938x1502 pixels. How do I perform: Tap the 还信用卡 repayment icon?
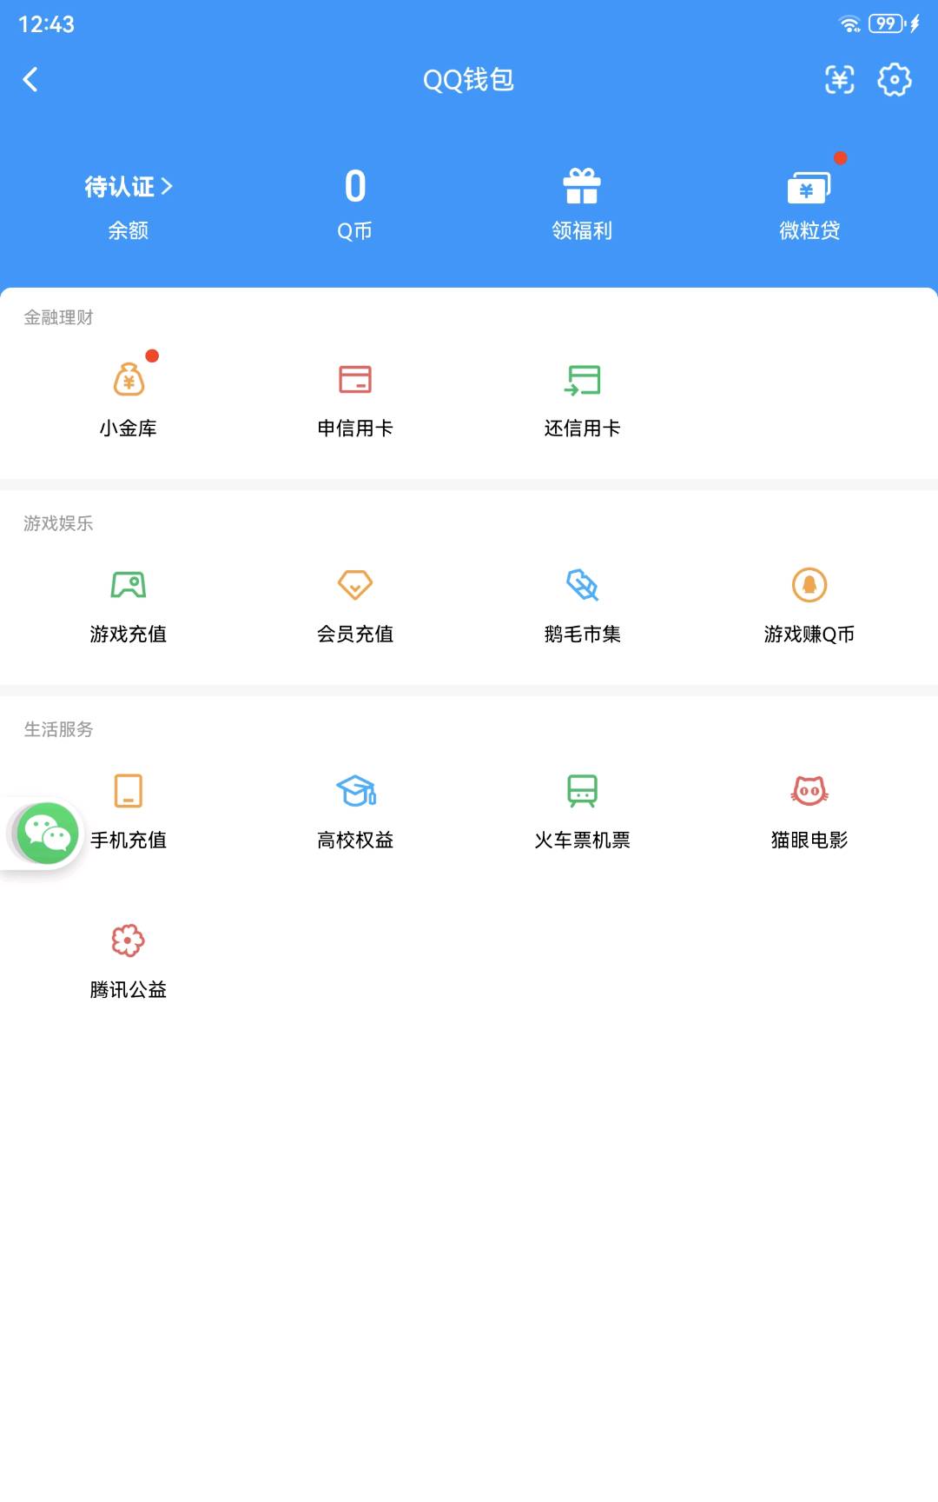tap(582, 380)
